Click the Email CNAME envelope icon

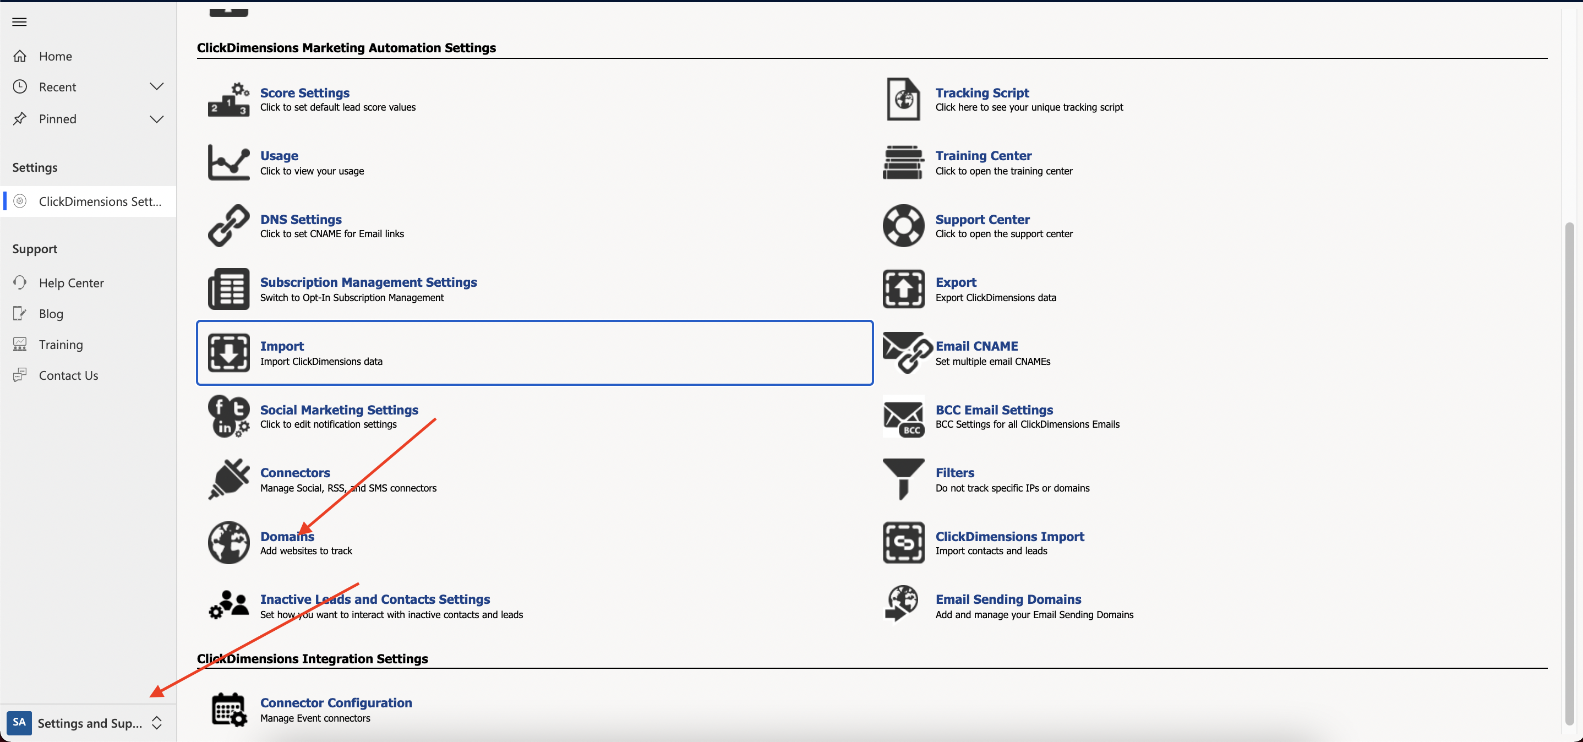pyautogui.click(x=907, y=352)
